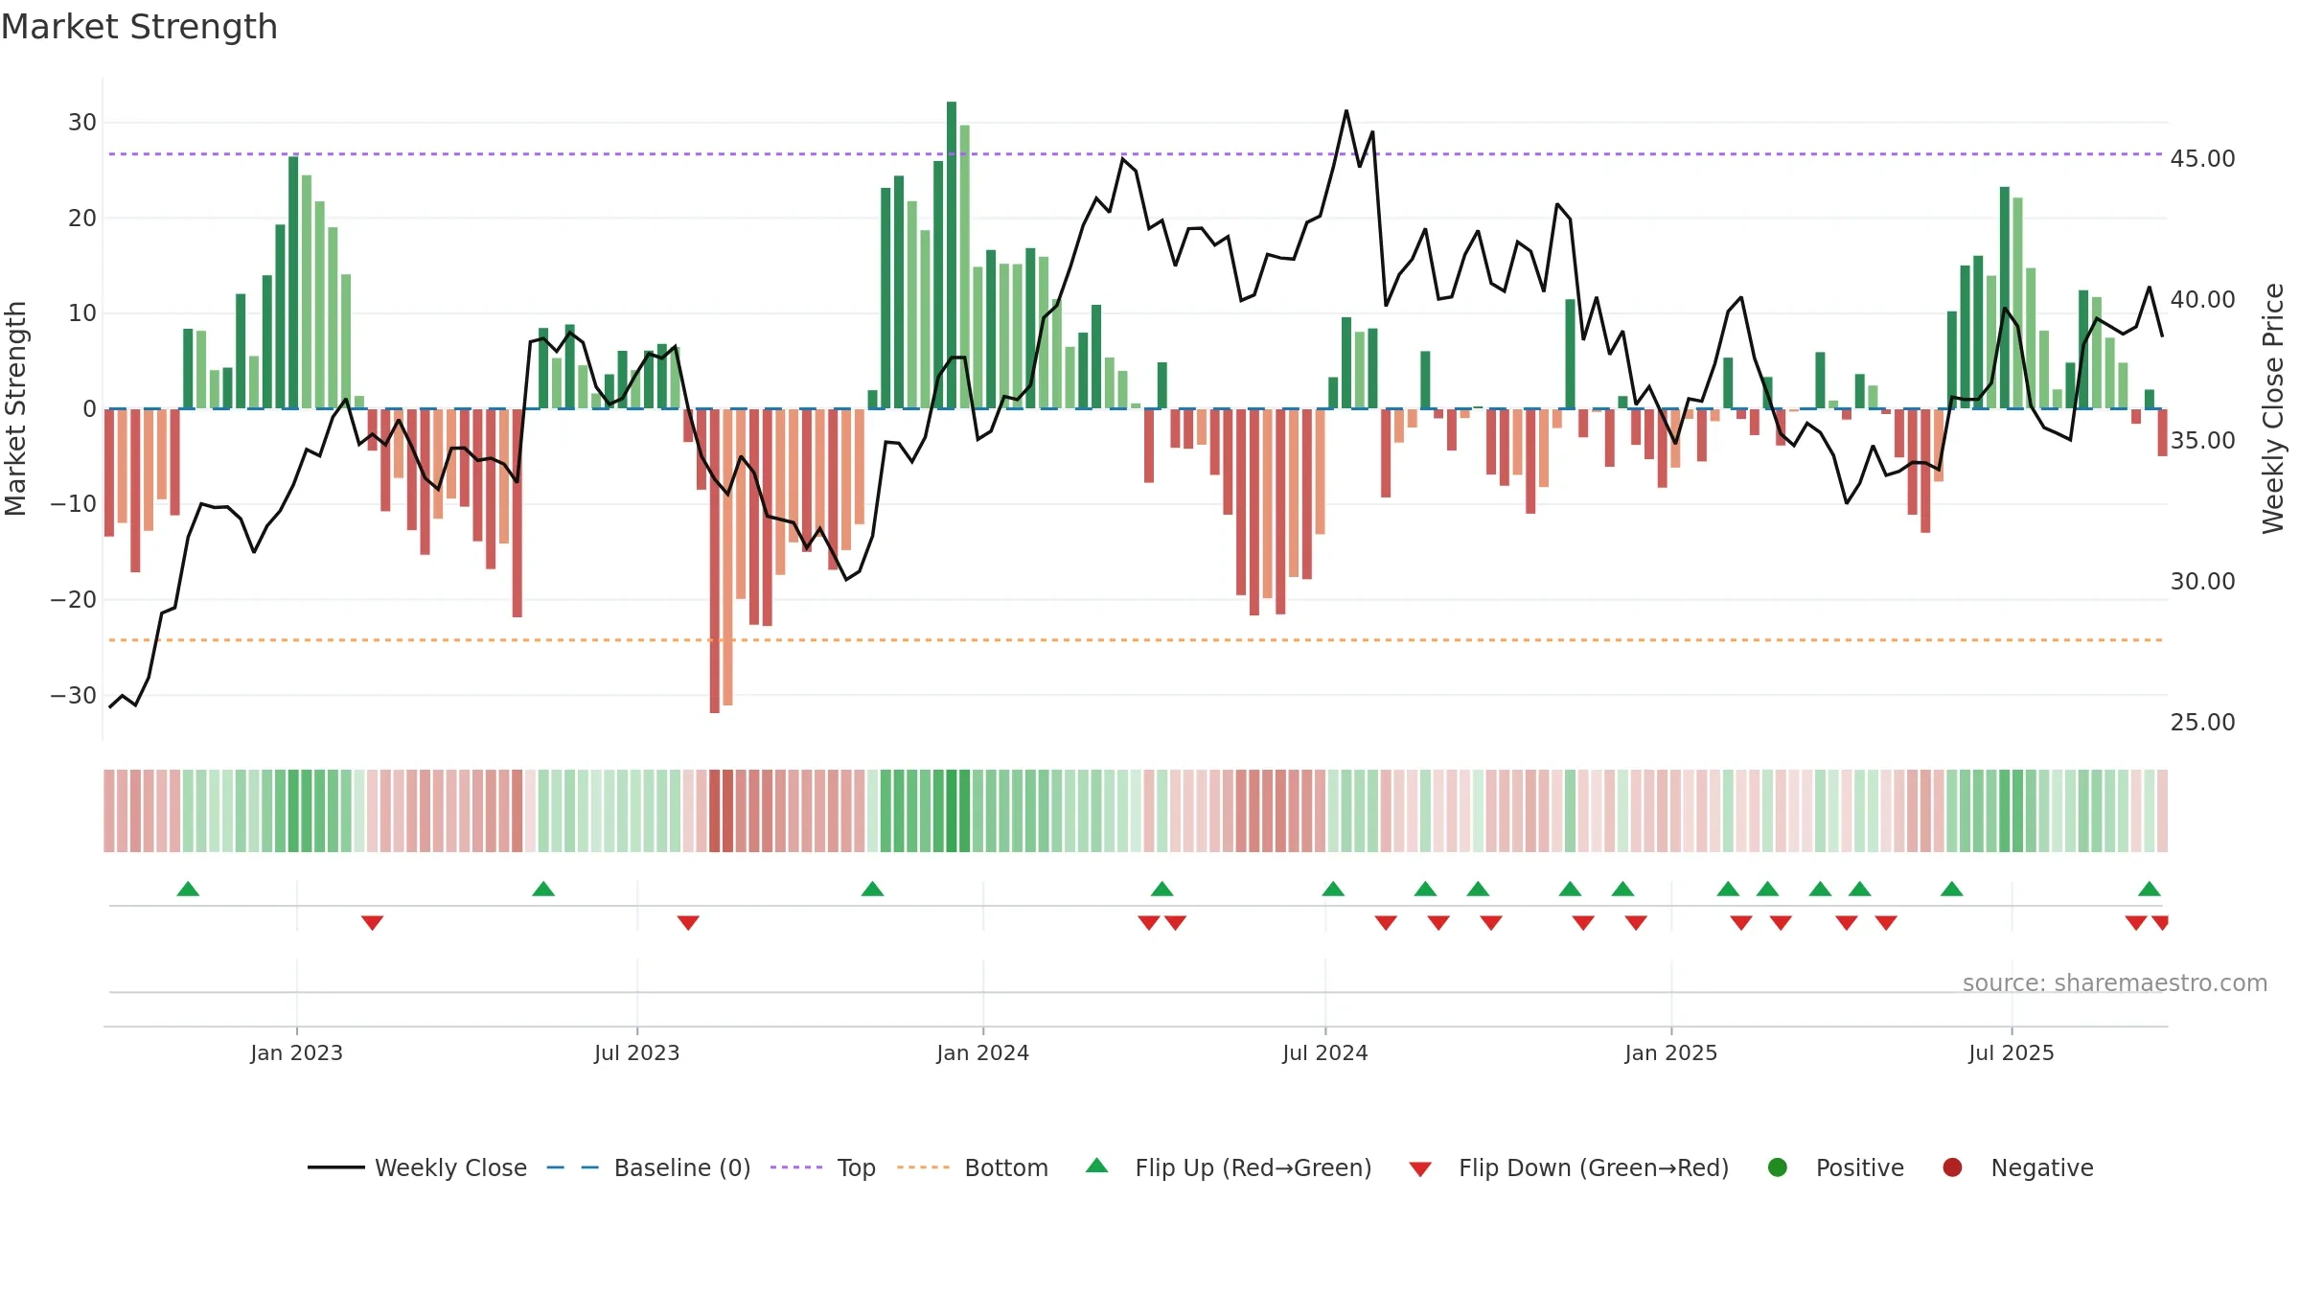Viewport: 2300px width, 1294px height.
Task: Click the tallest green bar near 32
Action: pyautogui.click(x=952, y=255)
